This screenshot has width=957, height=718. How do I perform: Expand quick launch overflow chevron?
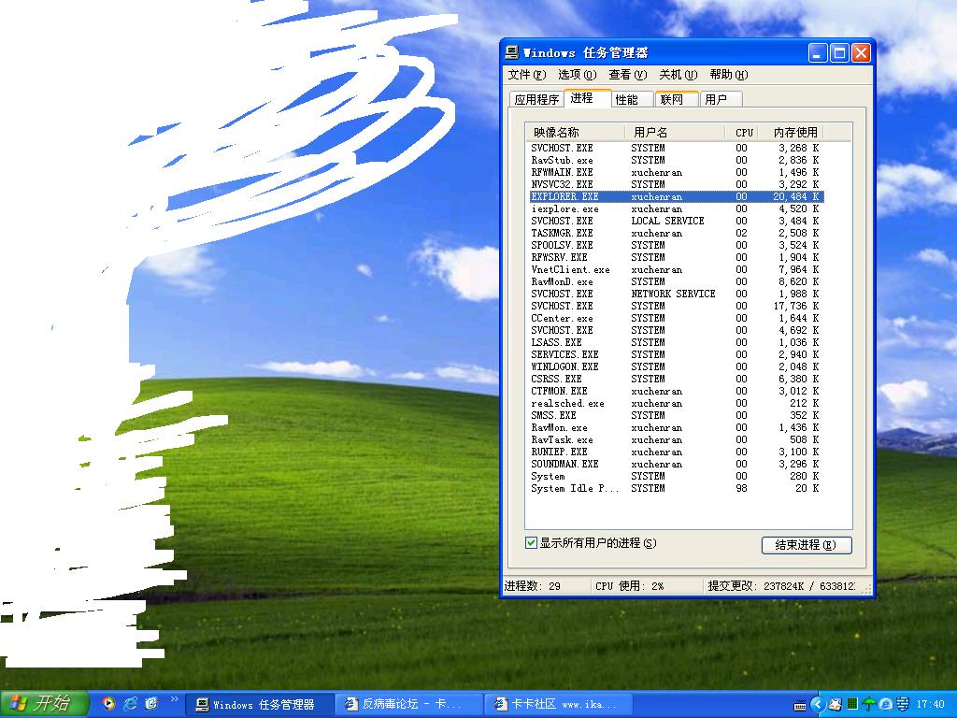click(174, 699)
